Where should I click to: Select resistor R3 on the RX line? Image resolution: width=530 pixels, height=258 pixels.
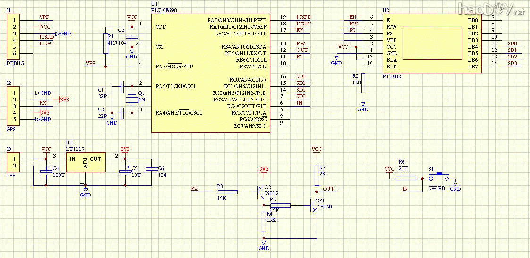tap(227, 192)
